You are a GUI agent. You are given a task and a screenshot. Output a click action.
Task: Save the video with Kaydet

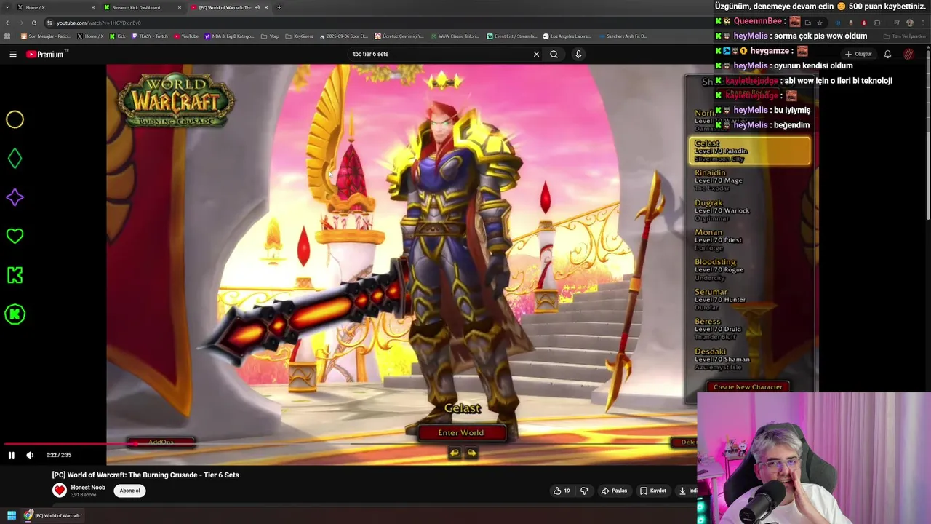[652, 491]
